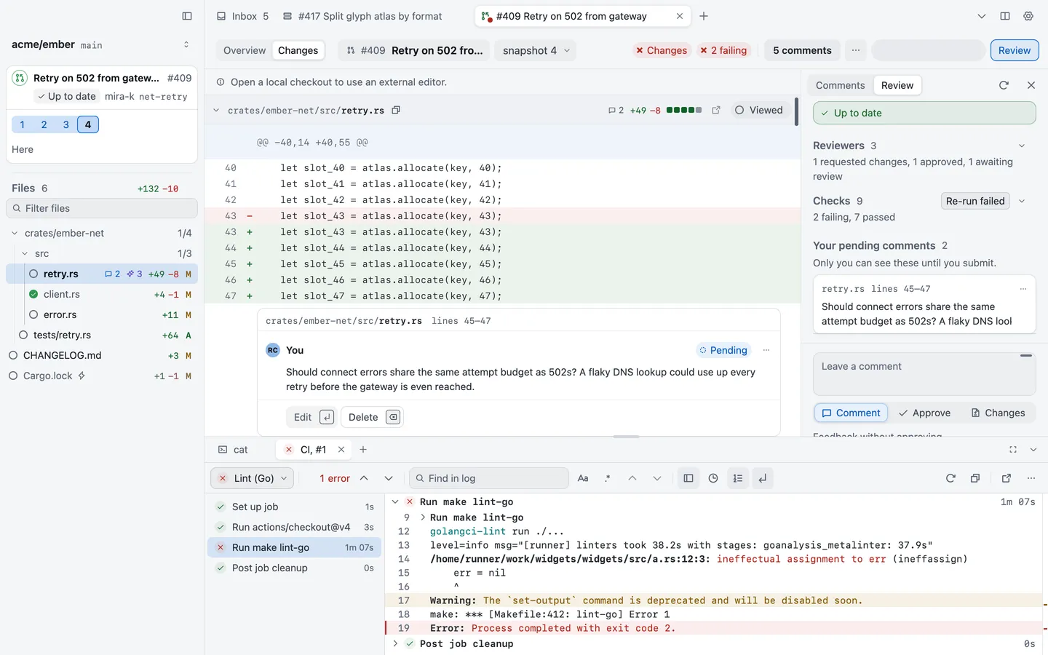Open Comments tab in side panel

click(841, 85)
